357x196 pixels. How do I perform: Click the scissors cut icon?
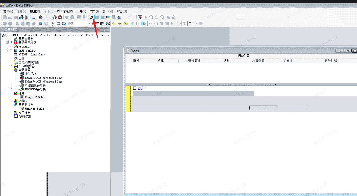coord(17,24)
